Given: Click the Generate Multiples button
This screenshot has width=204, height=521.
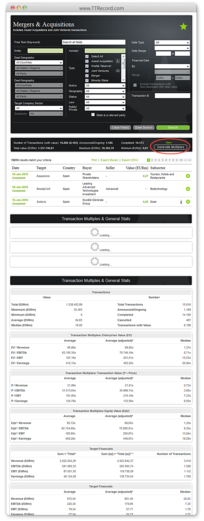Looking at the screenshot, I should click(x=170, y=147).
